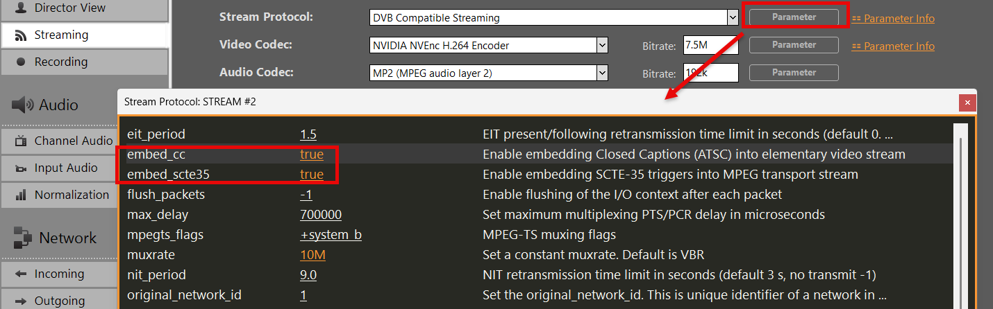Expand the Stream Protocol dropdown
The height and width of the screenshot is (309, 993).
732,17
